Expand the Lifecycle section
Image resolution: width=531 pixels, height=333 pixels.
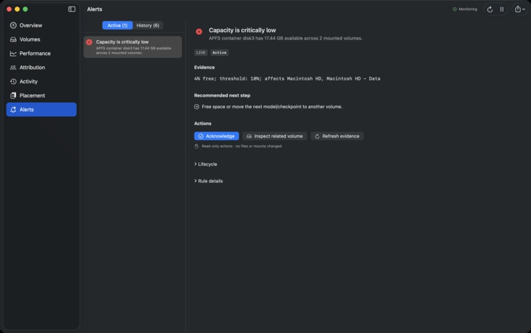(206, 164)
